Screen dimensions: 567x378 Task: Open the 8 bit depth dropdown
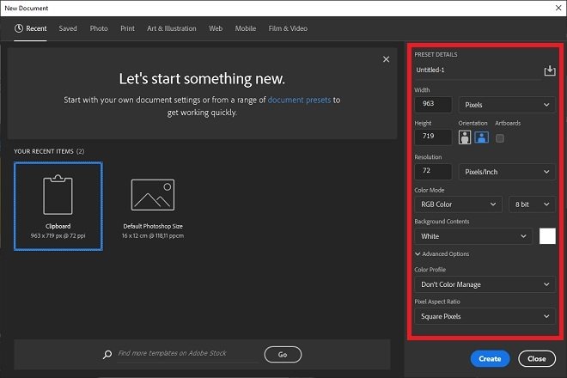click(x=532, y=204)
